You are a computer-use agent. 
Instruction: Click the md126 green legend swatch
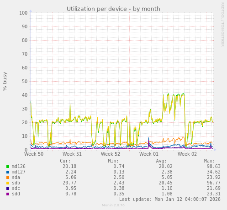[x=8, y=167]
